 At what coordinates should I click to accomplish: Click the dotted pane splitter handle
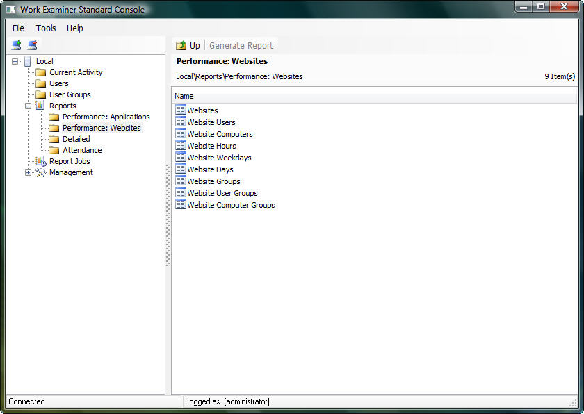(168, 215)
